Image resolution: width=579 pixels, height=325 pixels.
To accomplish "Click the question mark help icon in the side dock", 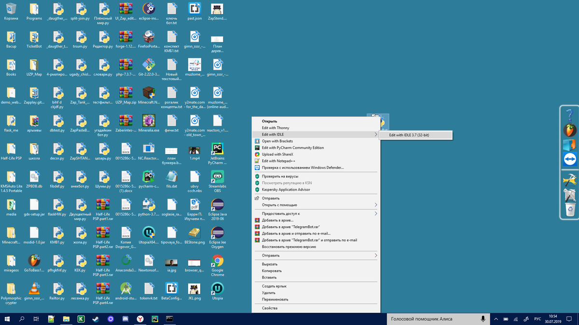I will coord(570,116).
